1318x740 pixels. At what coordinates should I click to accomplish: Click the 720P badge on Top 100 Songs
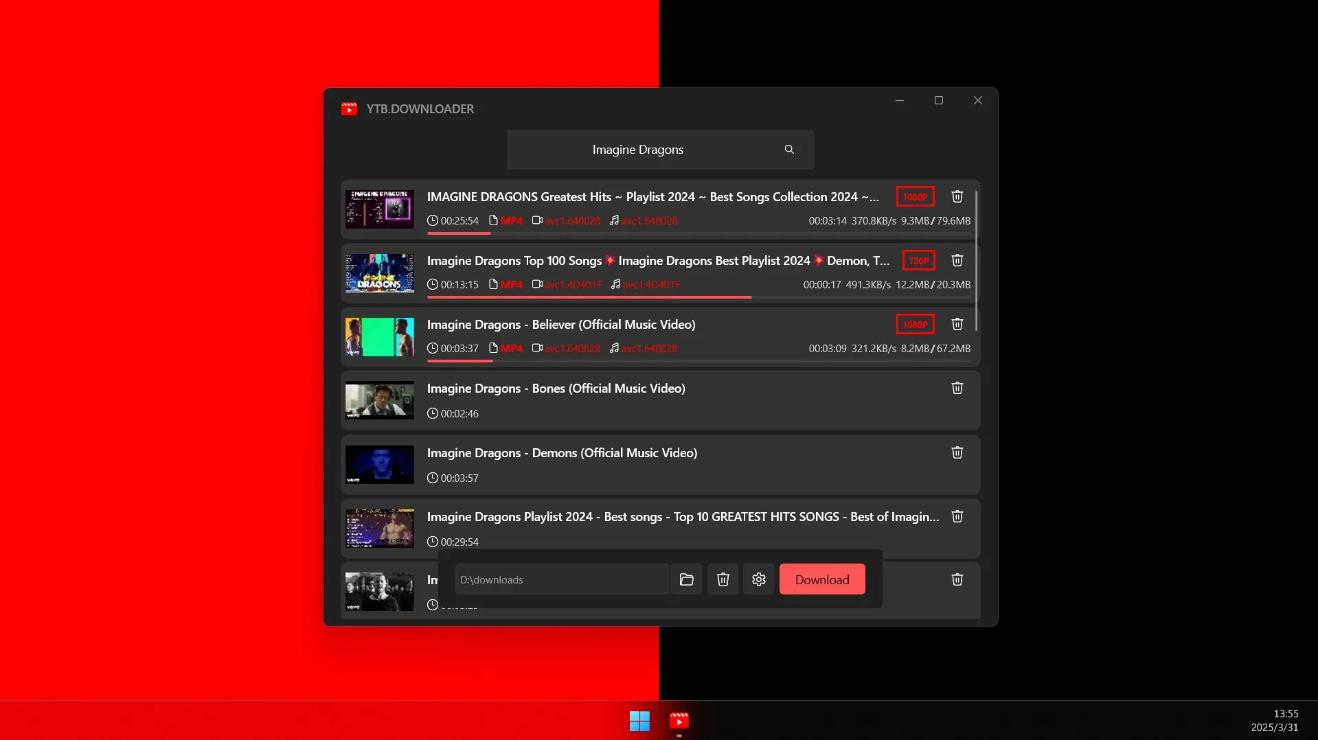[x=918, y=261]
